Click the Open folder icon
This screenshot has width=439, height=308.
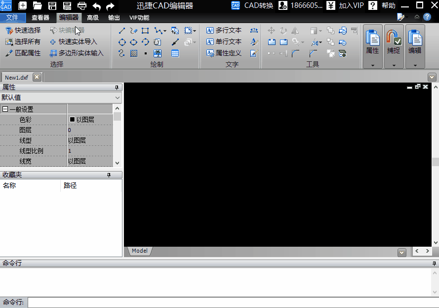click(x=37, y=5)
